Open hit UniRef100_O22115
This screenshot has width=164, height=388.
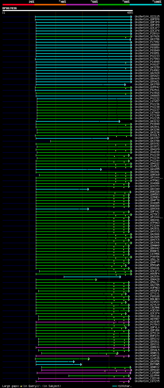tap(147, 16)
